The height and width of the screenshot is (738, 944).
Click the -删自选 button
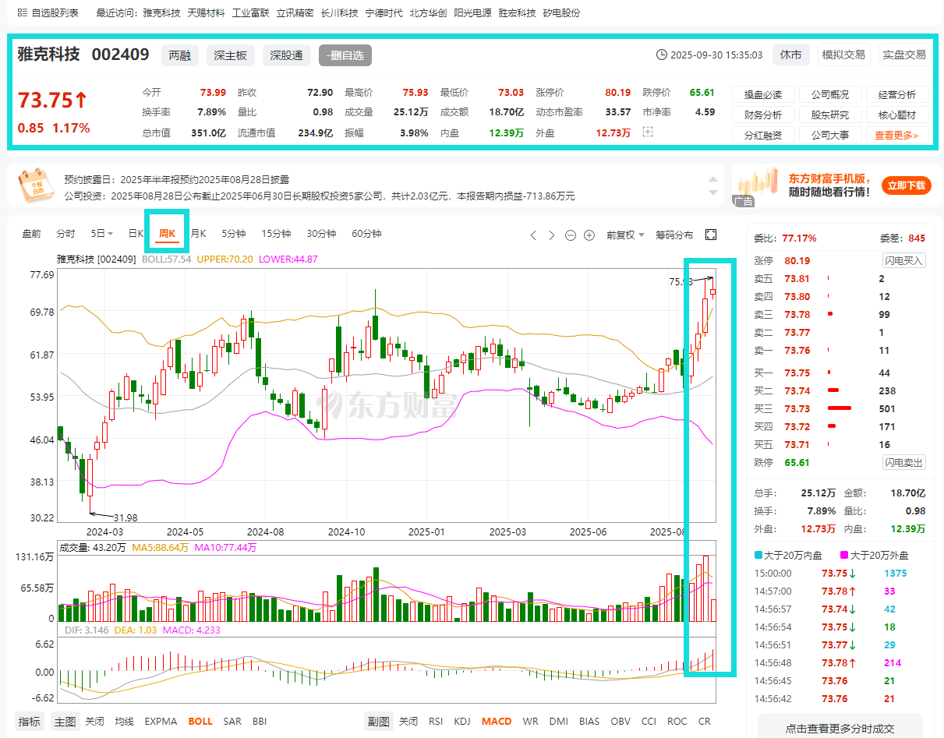coord(345,55)
